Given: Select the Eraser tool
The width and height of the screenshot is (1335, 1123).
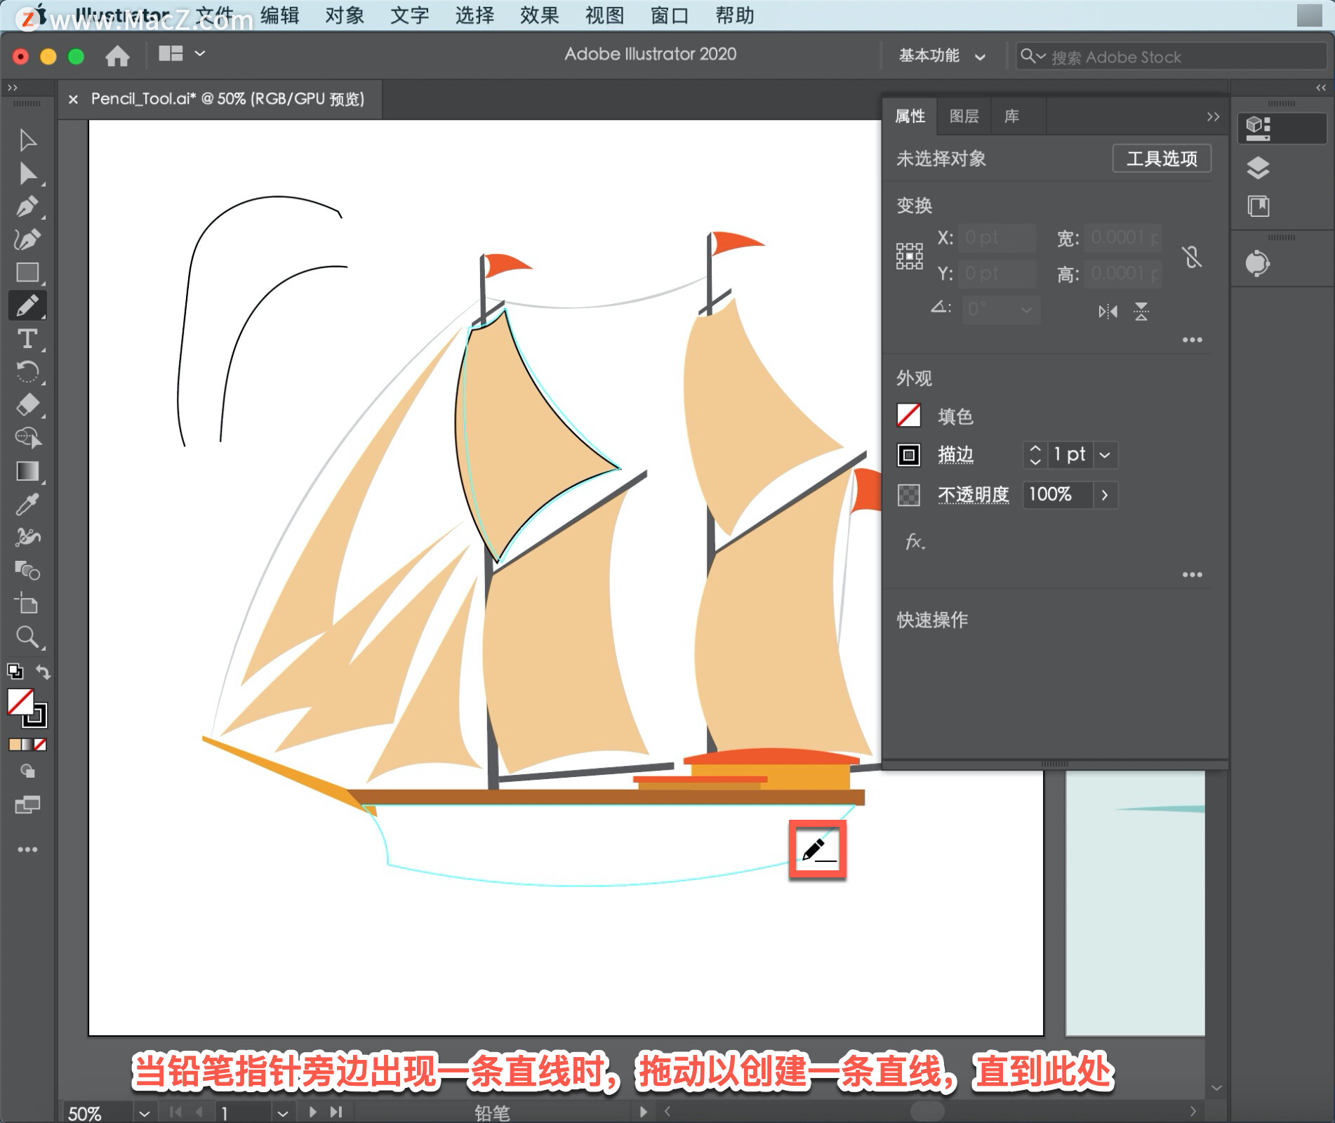Looking at the screenshot, I should coord(27,404).
